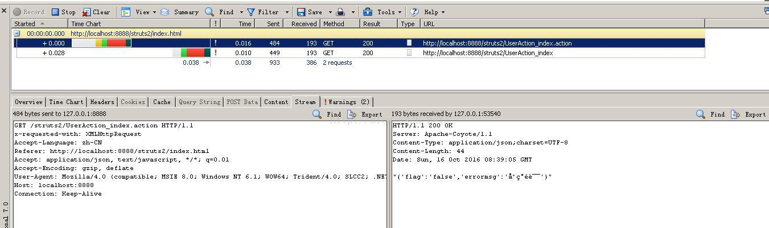Switch to the Overview tab

tap(28, 102)
